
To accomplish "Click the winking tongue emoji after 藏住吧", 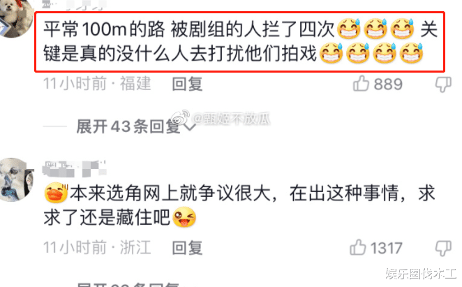I will click(x=184, y=217).
